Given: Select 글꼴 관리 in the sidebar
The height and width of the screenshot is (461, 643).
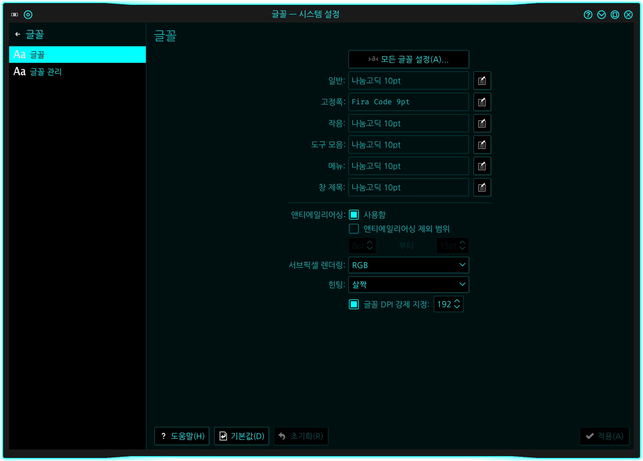Looking at the screenshot, I should click(46, 72).
